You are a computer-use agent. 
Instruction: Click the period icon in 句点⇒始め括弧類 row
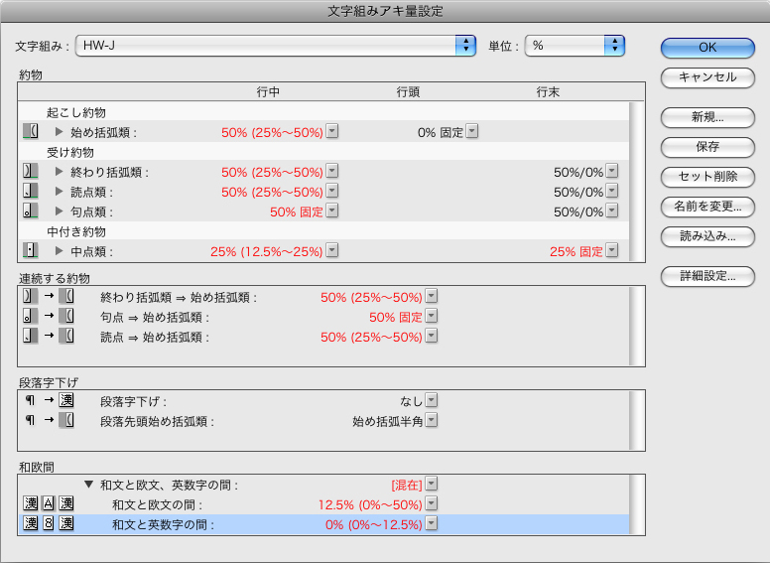pyautogui.click(x=31, y=316)
